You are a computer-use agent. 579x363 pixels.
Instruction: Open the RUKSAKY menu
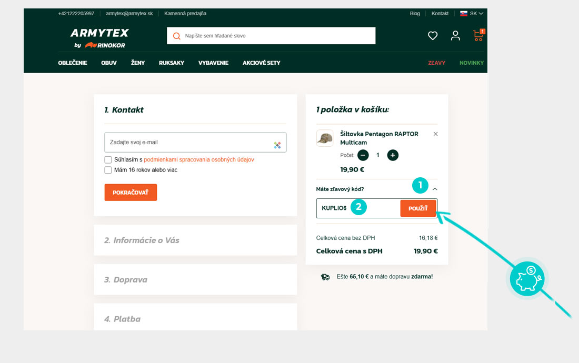(x=172, y=63)
